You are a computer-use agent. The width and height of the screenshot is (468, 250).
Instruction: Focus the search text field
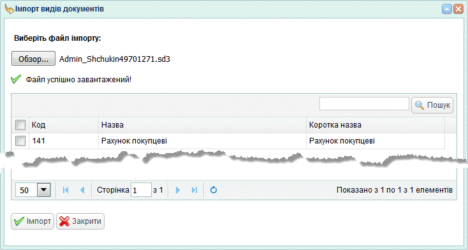point(364,104)
